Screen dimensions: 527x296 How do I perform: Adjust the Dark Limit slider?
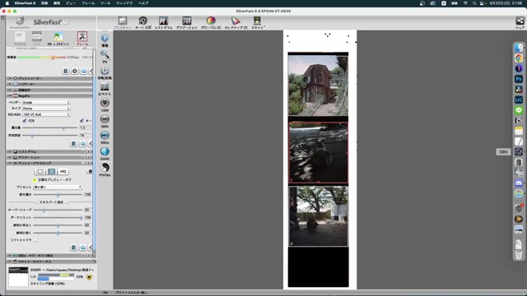pos(81,217)
